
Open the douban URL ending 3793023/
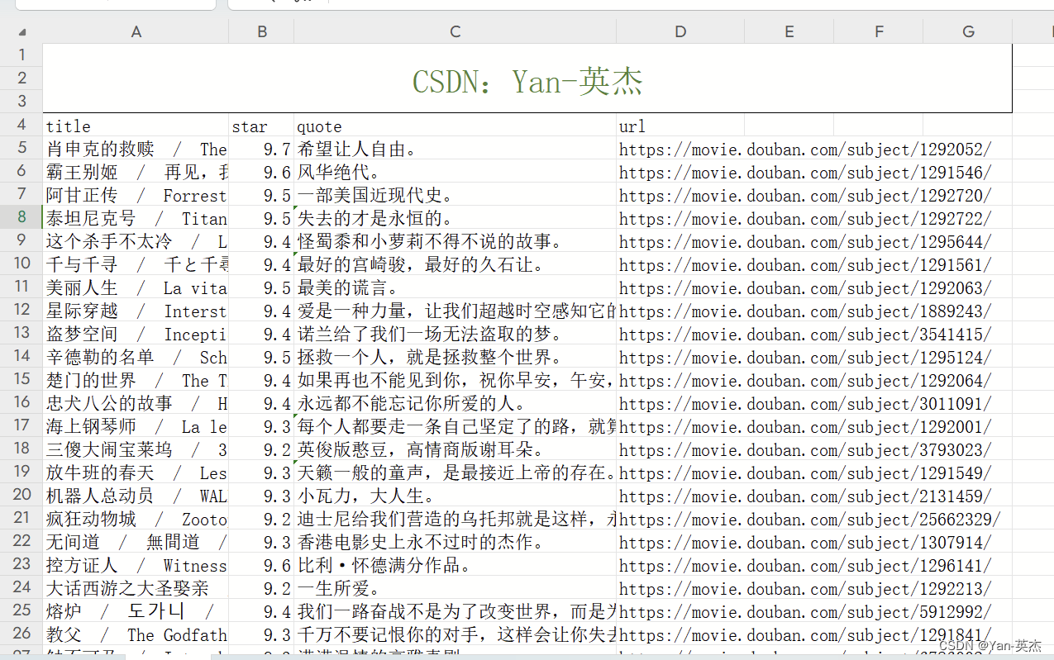click(805, 450)
